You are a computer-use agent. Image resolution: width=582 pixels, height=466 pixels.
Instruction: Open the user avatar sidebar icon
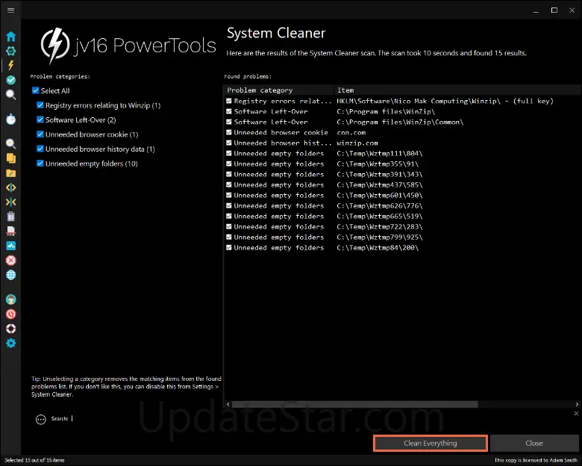coord(10,299)
